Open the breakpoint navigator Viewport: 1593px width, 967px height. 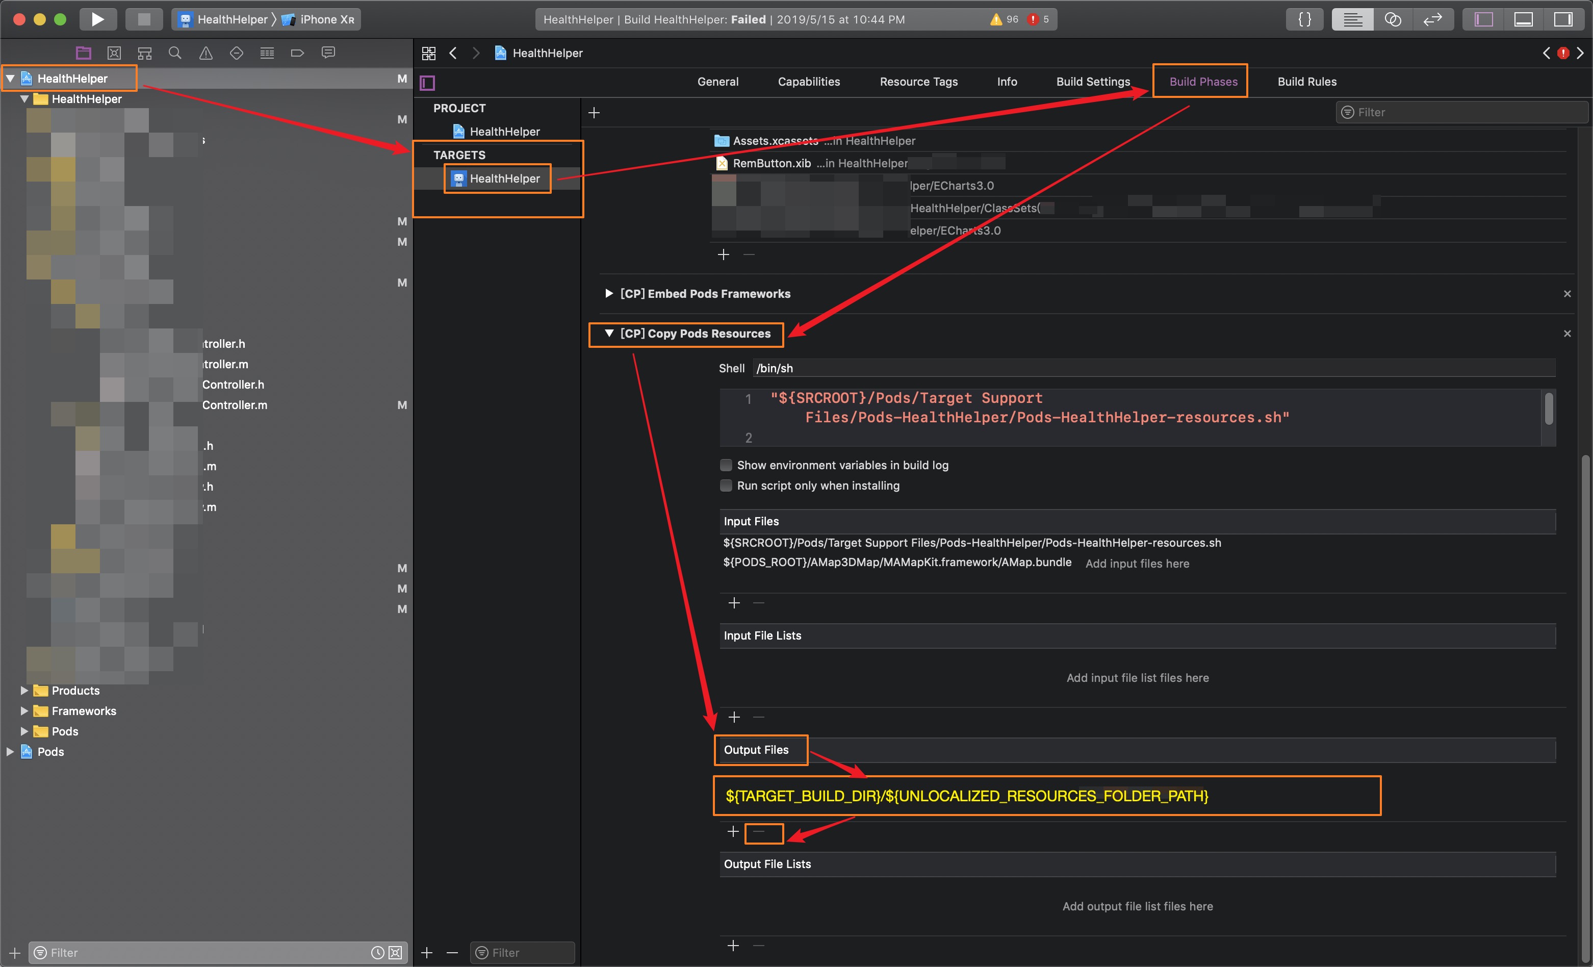[x=297, y=53]
